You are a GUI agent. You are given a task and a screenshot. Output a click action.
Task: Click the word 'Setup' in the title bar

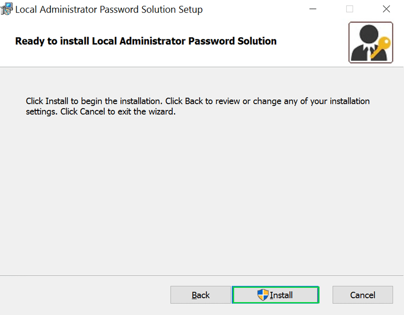pyautogui.click(x=189, y=9)
